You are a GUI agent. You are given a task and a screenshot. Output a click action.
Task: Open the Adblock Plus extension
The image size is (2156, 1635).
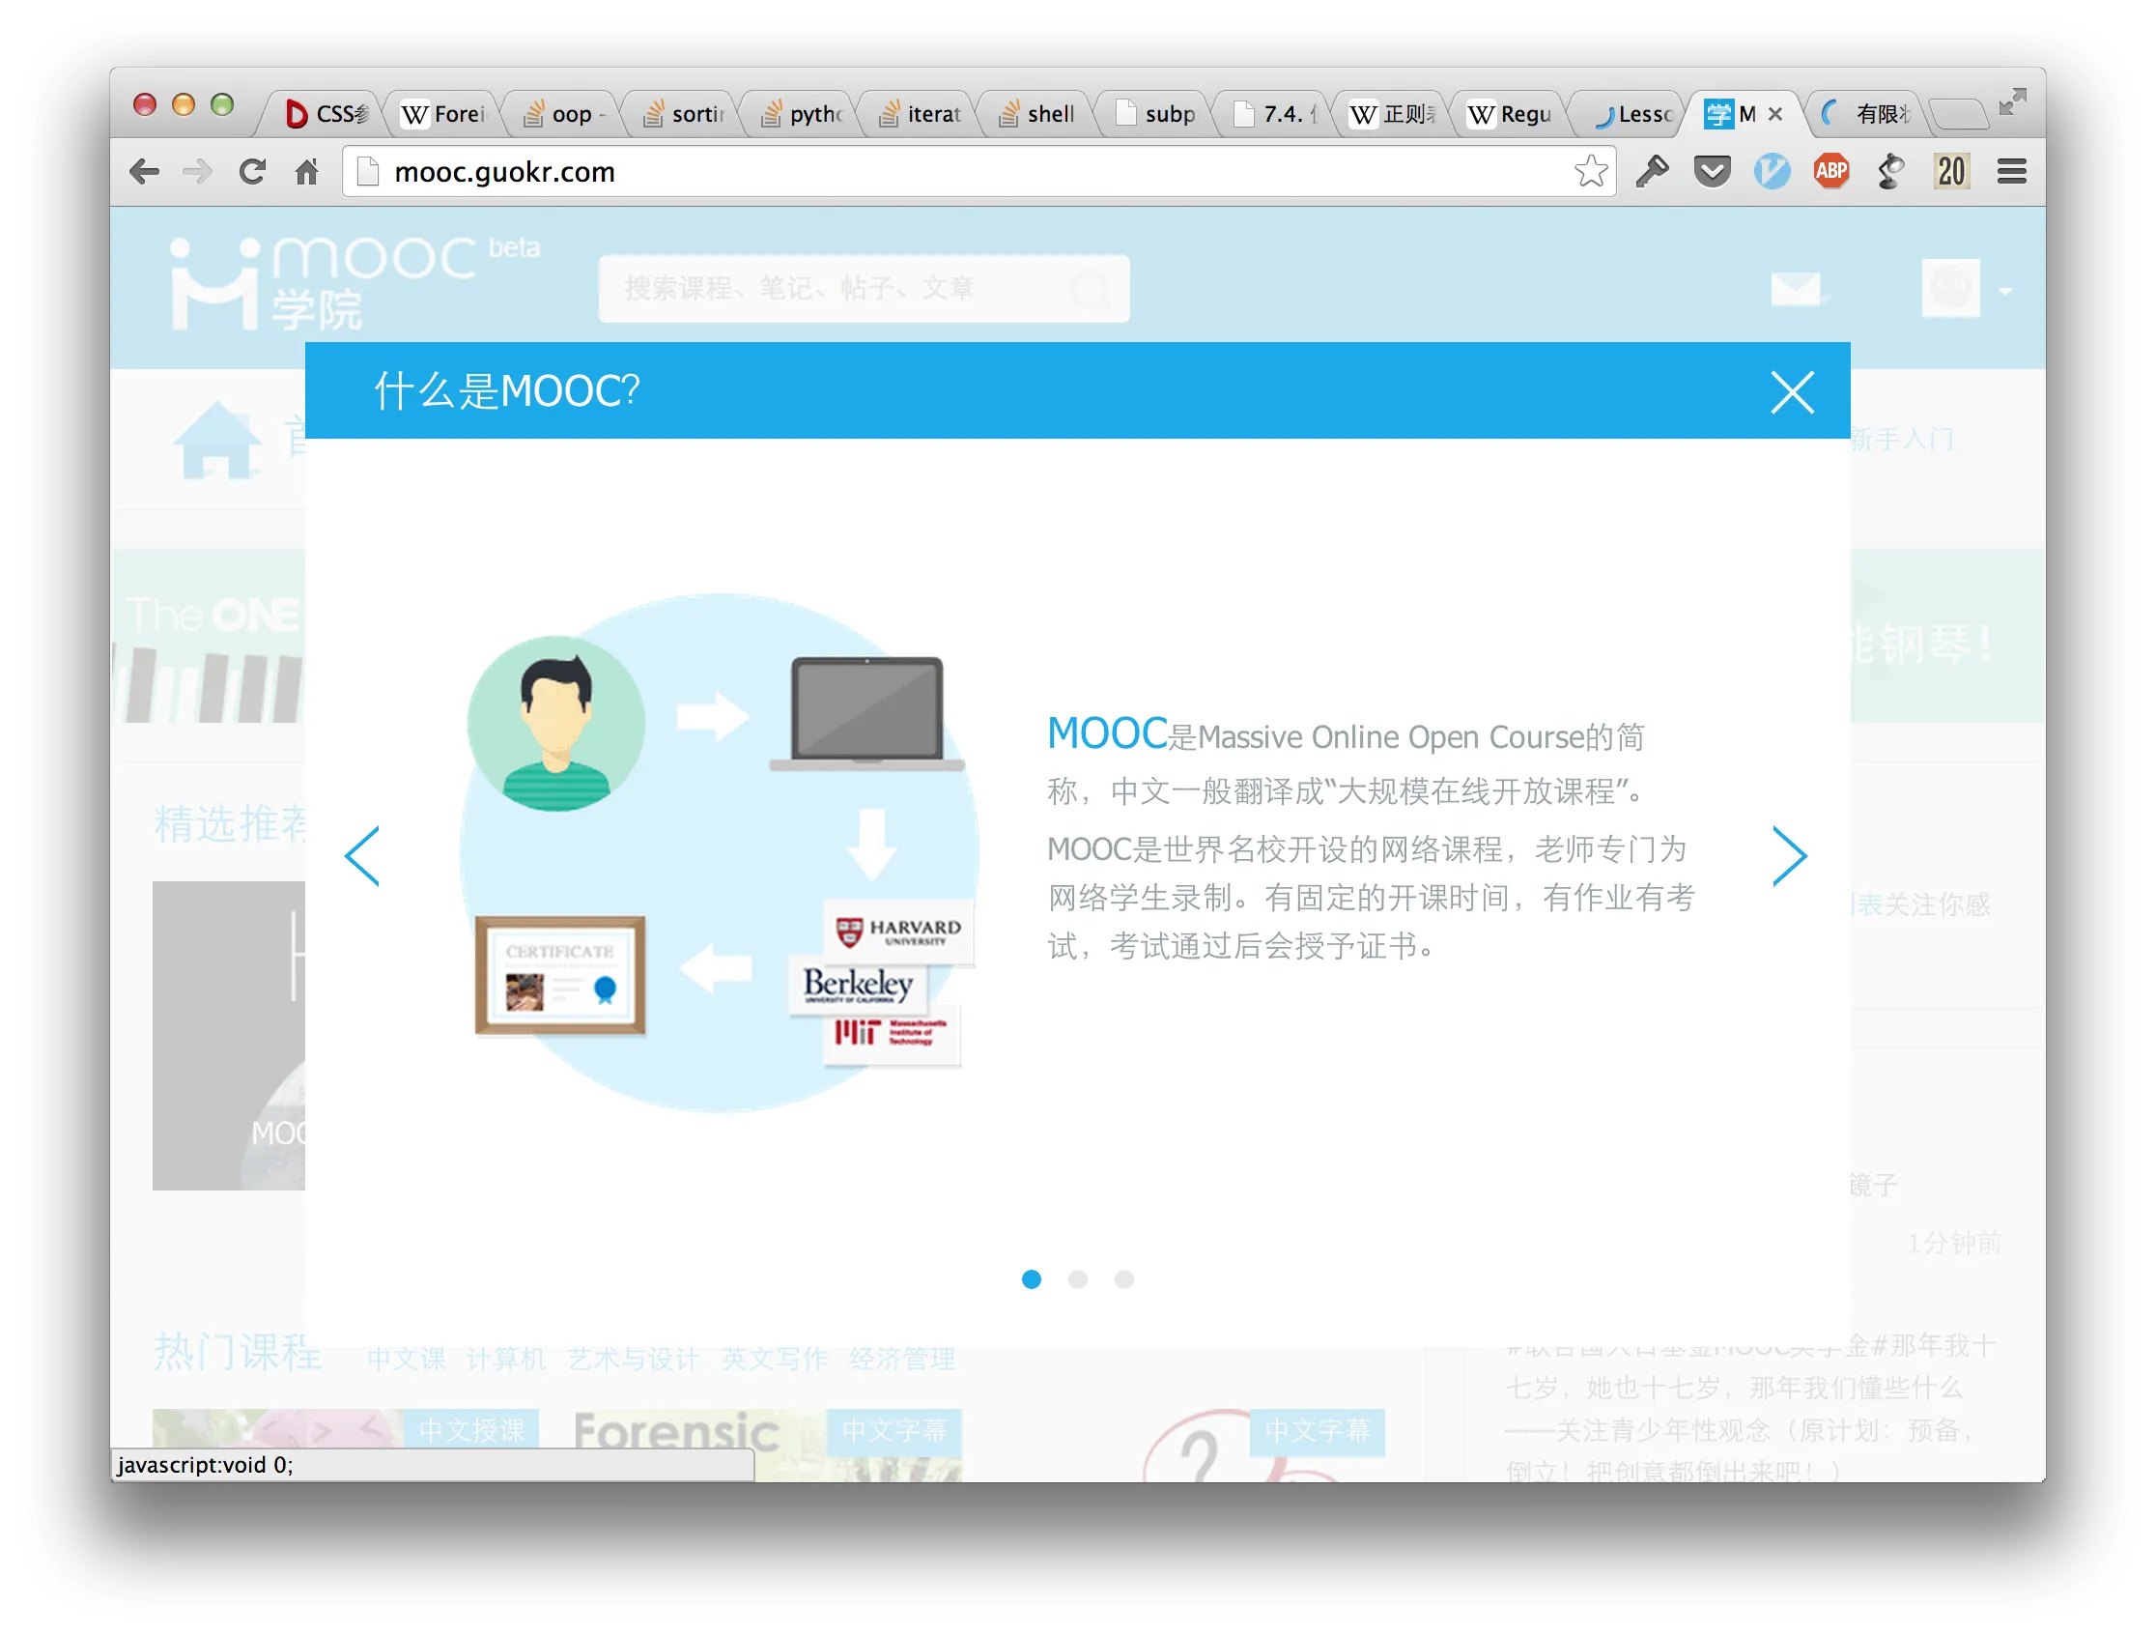click(1831, 172)
